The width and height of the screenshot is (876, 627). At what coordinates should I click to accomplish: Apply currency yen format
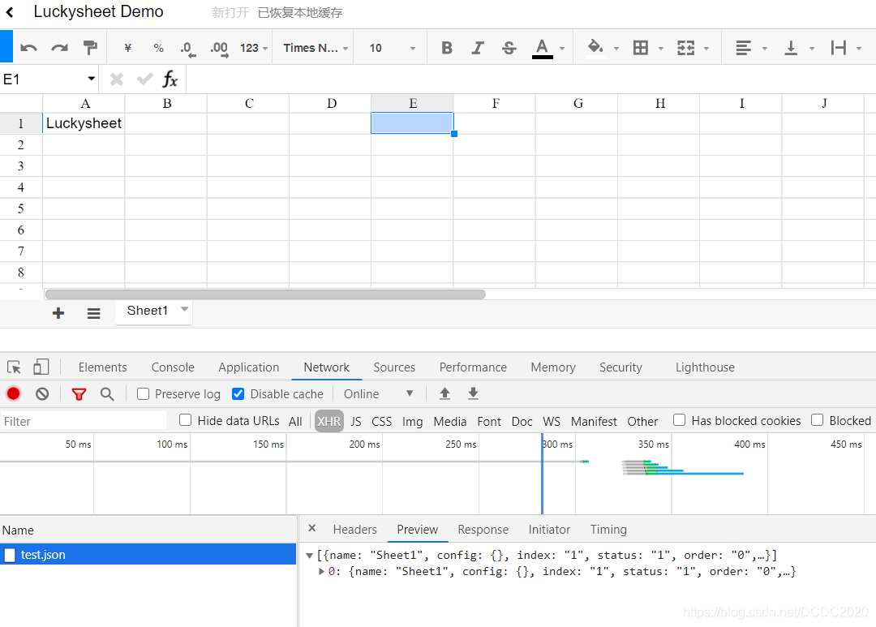point(128,48)
